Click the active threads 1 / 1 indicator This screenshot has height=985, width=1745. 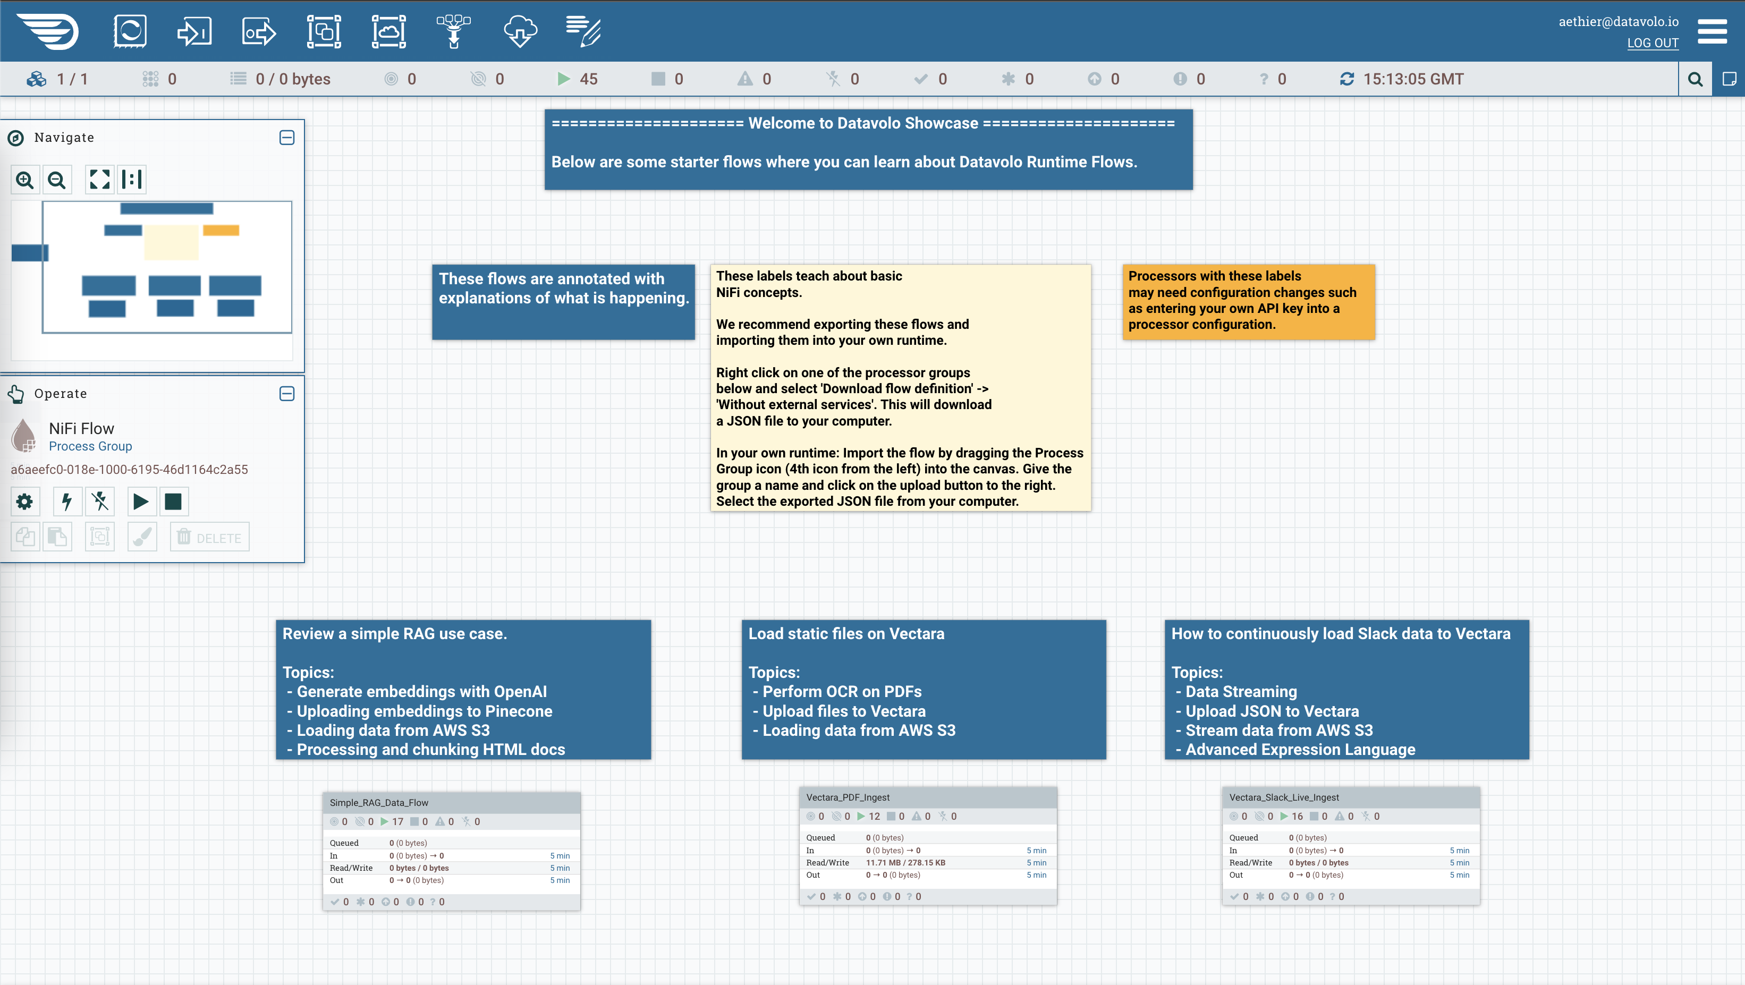57,79
